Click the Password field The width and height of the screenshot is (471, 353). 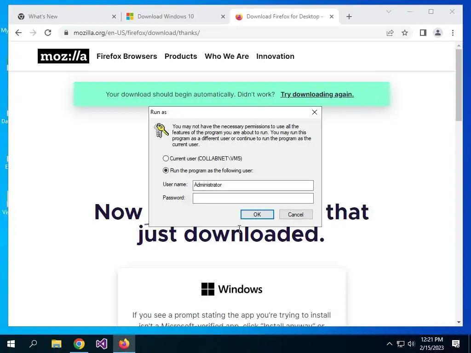(253, 198)
